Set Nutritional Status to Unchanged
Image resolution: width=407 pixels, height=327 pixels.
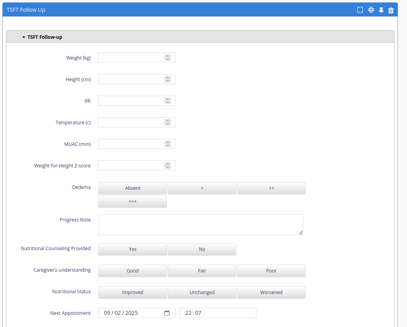point(202,292)
